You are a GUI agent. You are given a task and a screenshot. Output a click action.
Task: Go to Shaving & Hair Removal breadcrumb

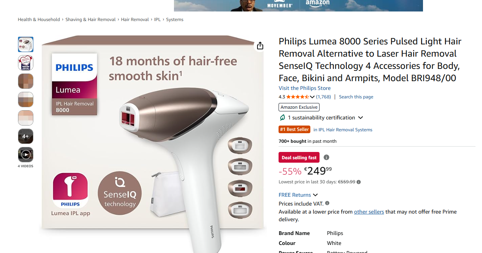click(x=90, y=20)
